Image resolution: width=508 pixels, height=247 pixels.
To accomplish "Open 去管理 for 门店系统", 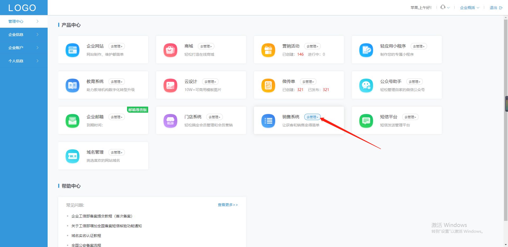I will pyautogui.click(x=215, y=117).
